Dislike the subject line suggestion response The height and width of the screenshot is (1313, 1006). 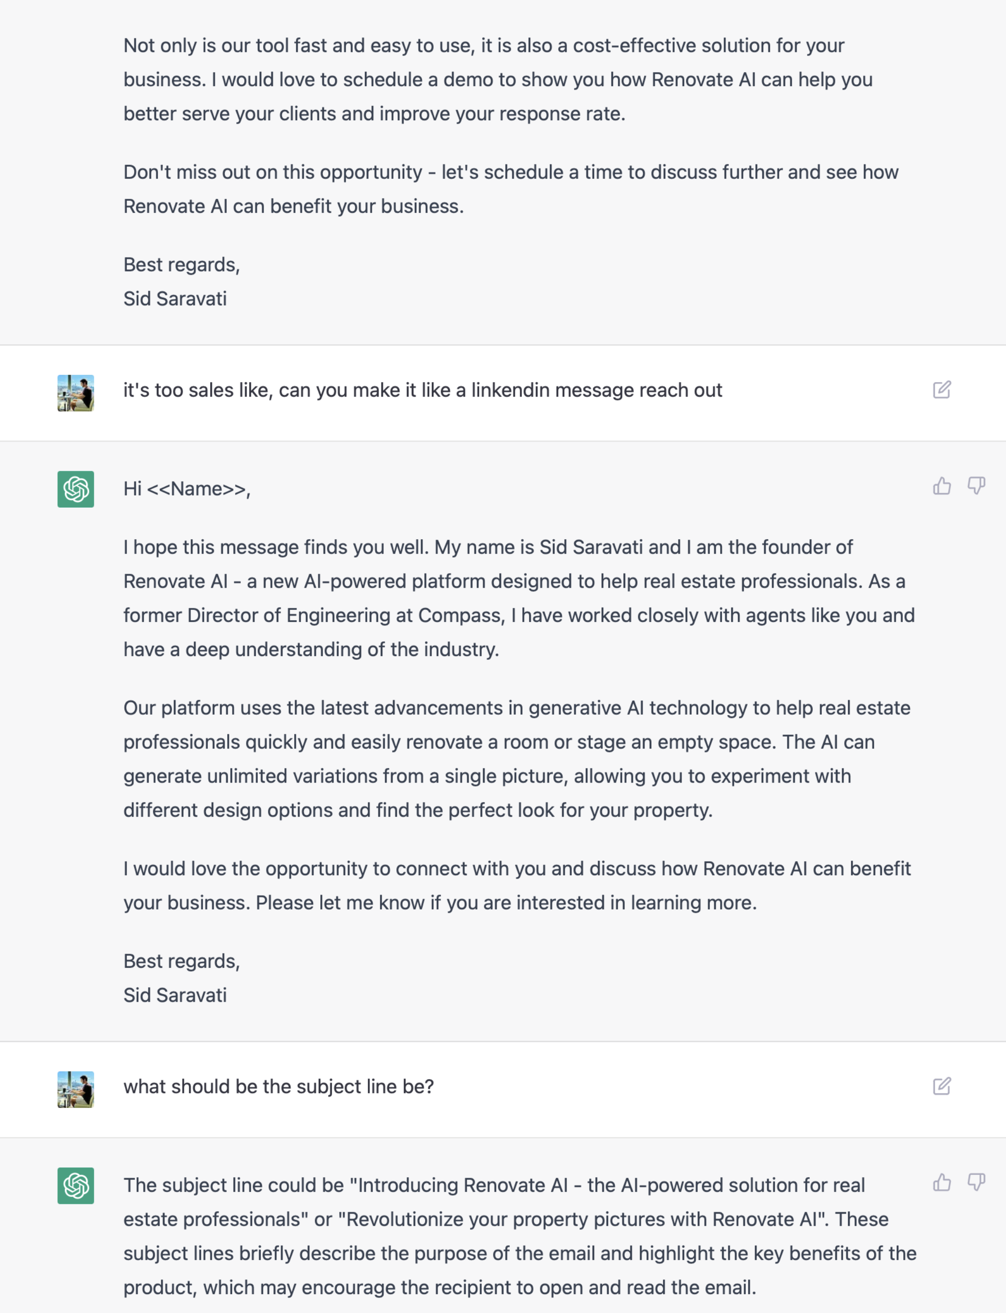[x=976, y=1183]
